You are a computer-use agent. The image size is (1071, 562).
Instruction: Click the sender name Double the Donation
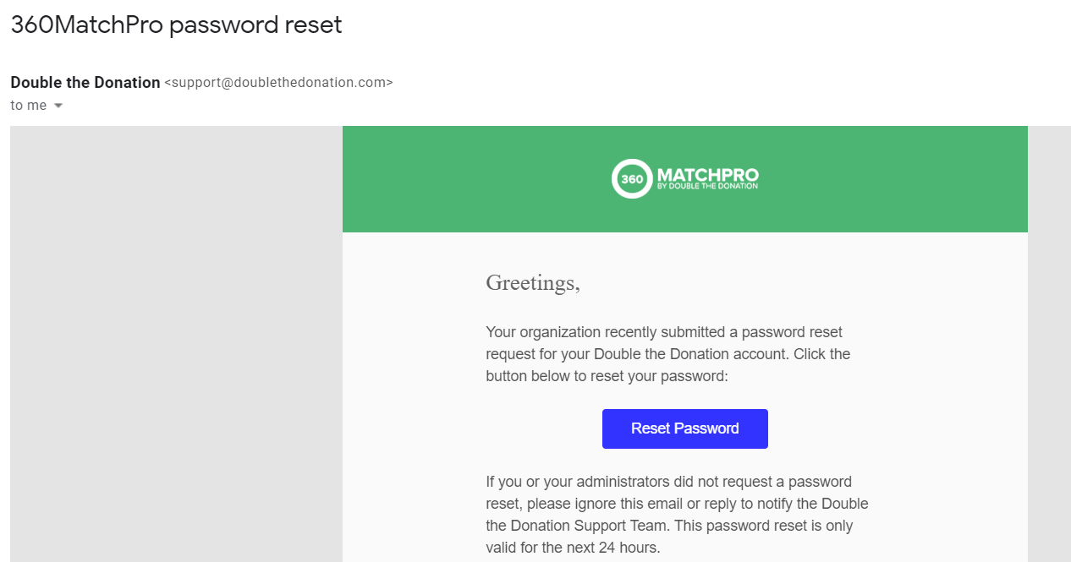click(x=85, y=82)
